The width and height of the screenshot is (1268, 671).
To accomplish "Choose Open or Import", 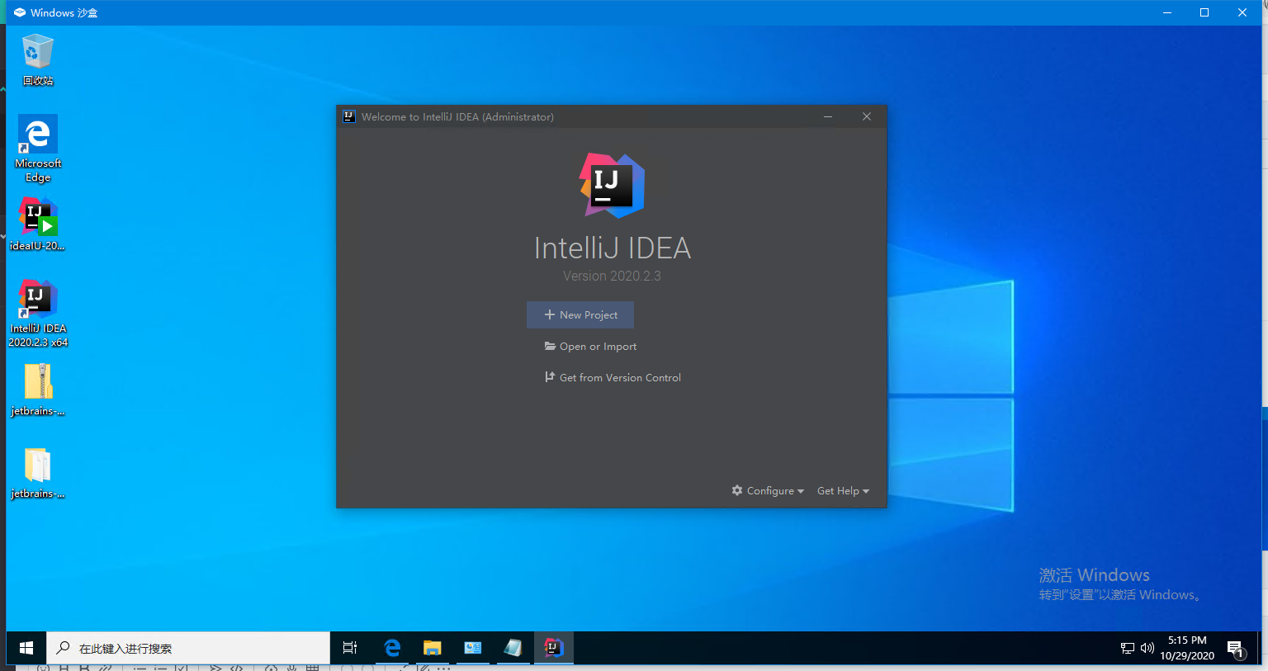I will pos(590,347).
